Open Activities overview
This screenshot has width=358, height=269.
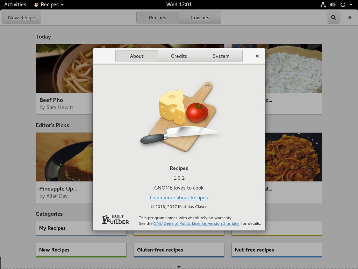click(15, 5)
